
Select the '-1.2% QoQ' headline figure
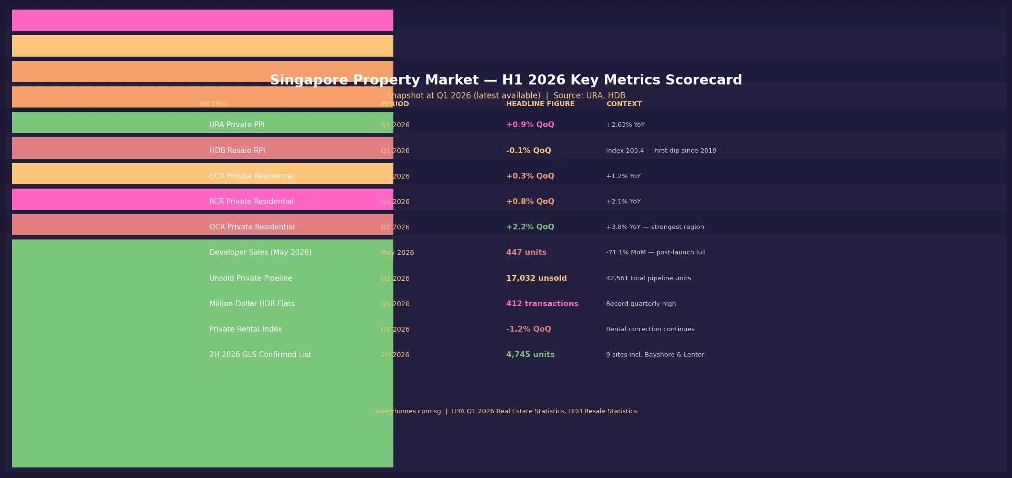pos(529,329)
